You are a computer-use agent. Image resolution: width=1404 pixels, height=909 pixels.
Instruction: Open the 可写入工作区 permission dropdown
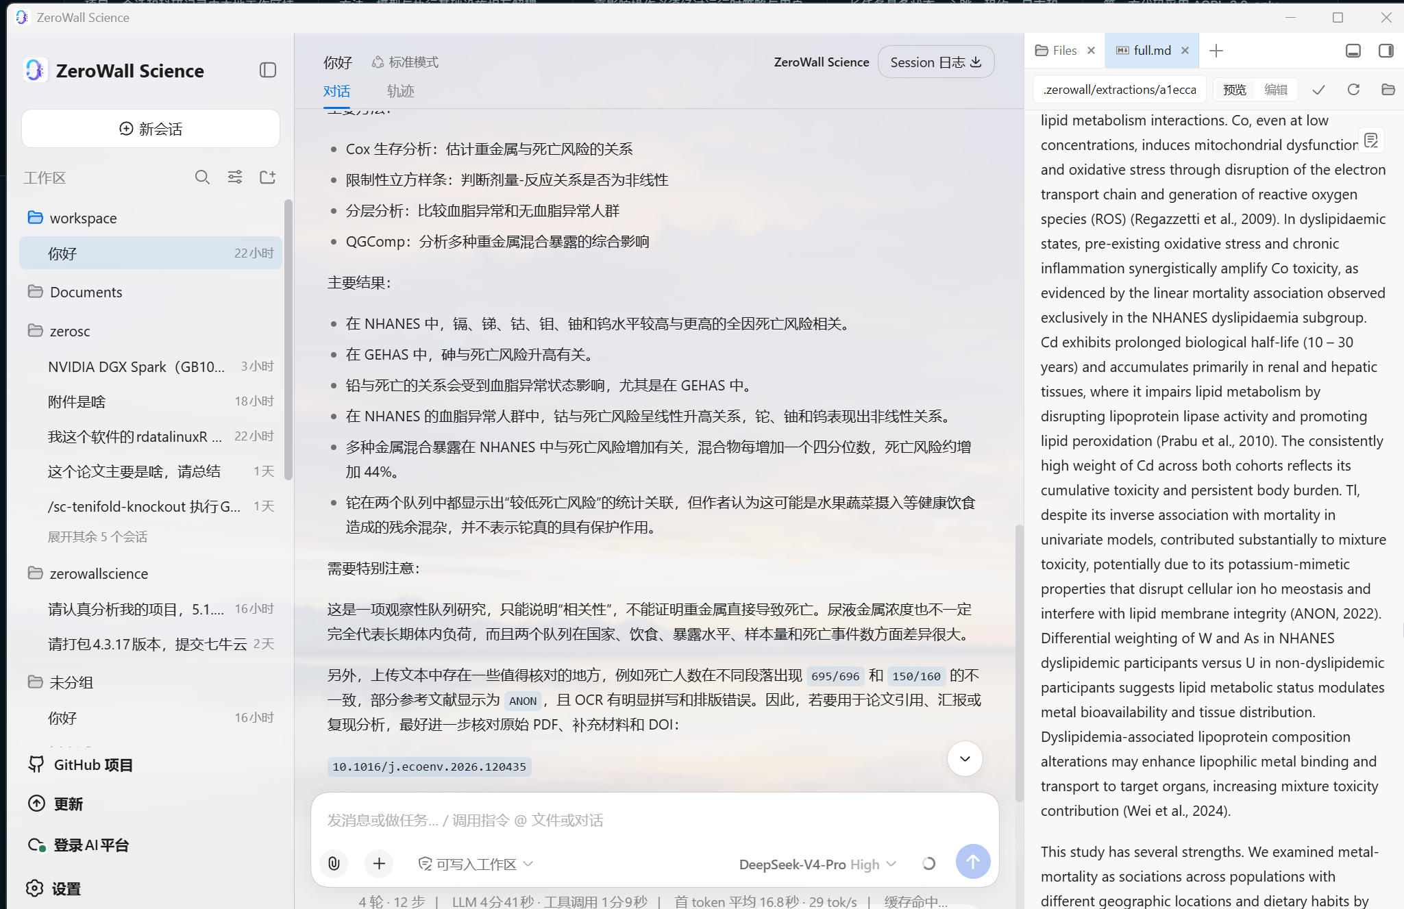(476, 864)
